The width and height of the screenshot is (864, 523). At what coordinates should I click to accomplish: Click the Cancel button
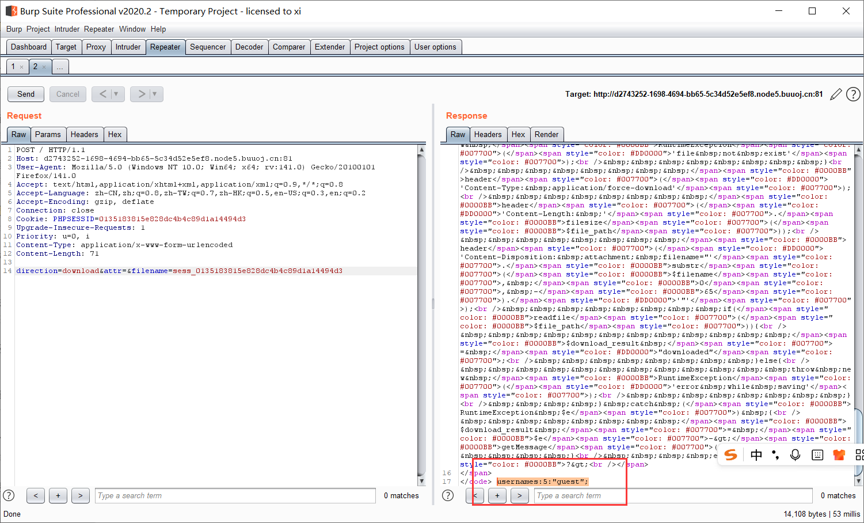[68, 94]
